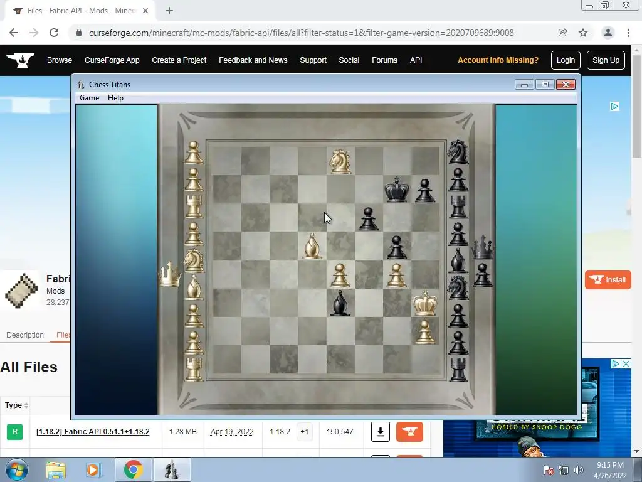The width and height of the screenshot is (642, 482).
Task: Click the captured white queen beside the board
Action: 169,274
